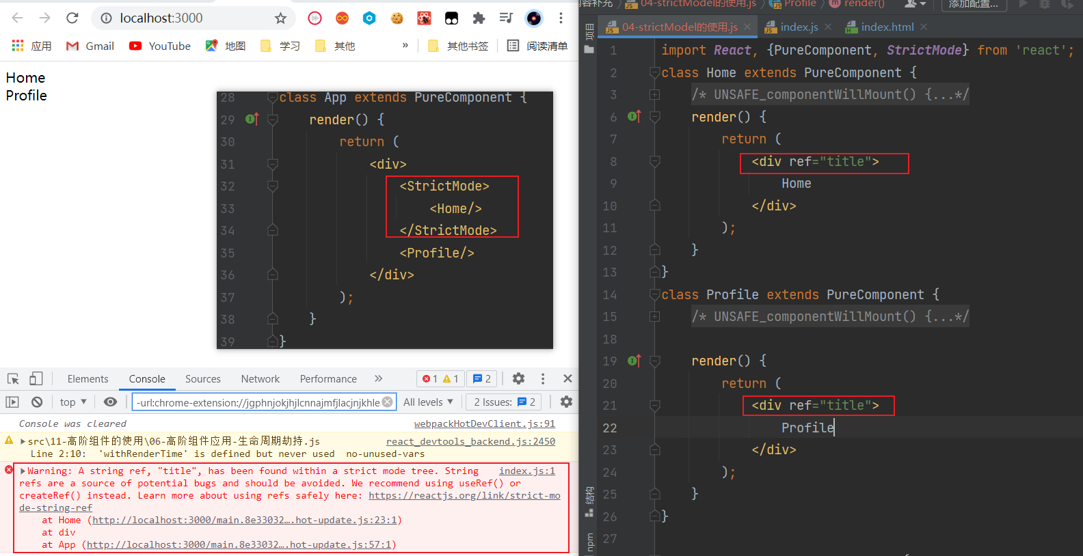Close the index.html editor tab
Image resolution: width=1083 pixels, height=556 pixels.
click(924, 27)
